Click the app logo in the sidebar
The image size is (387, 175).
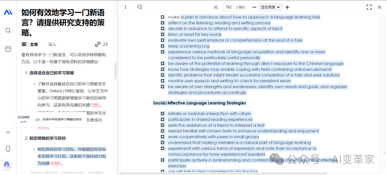8,13
